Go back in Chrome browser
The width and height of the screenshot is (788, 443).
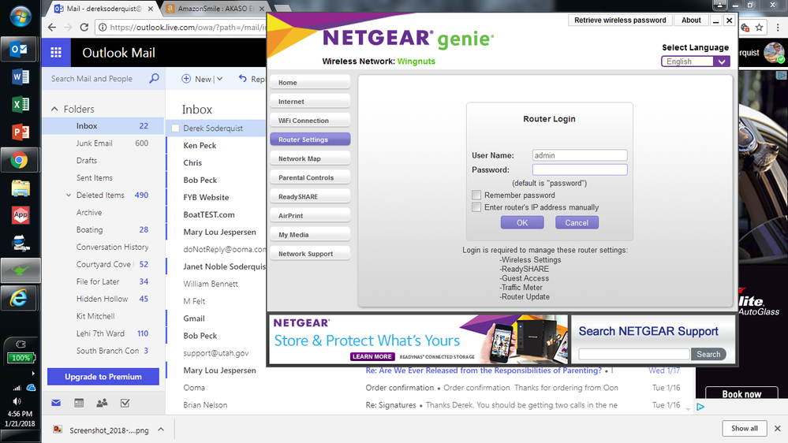click(52, 27)
